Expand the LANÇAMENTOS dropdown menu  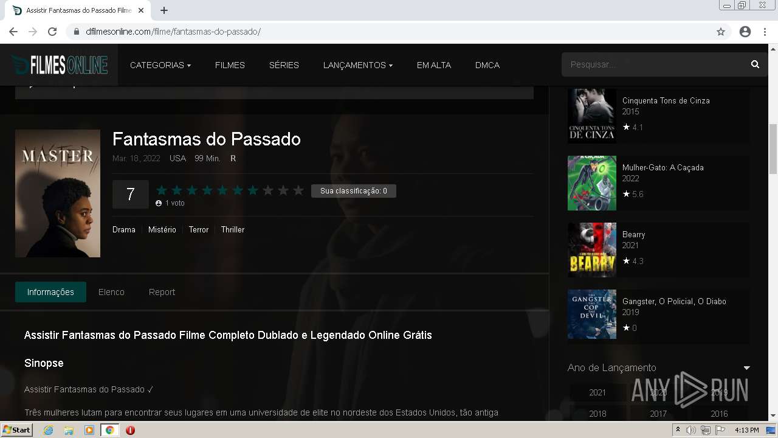pos(358,65)
